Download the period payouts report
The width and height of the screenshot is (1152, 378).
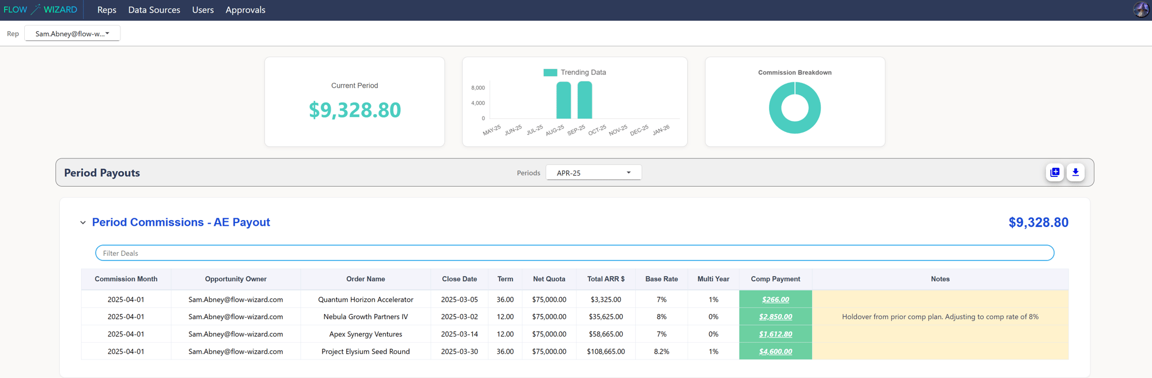click(1075, 172)
